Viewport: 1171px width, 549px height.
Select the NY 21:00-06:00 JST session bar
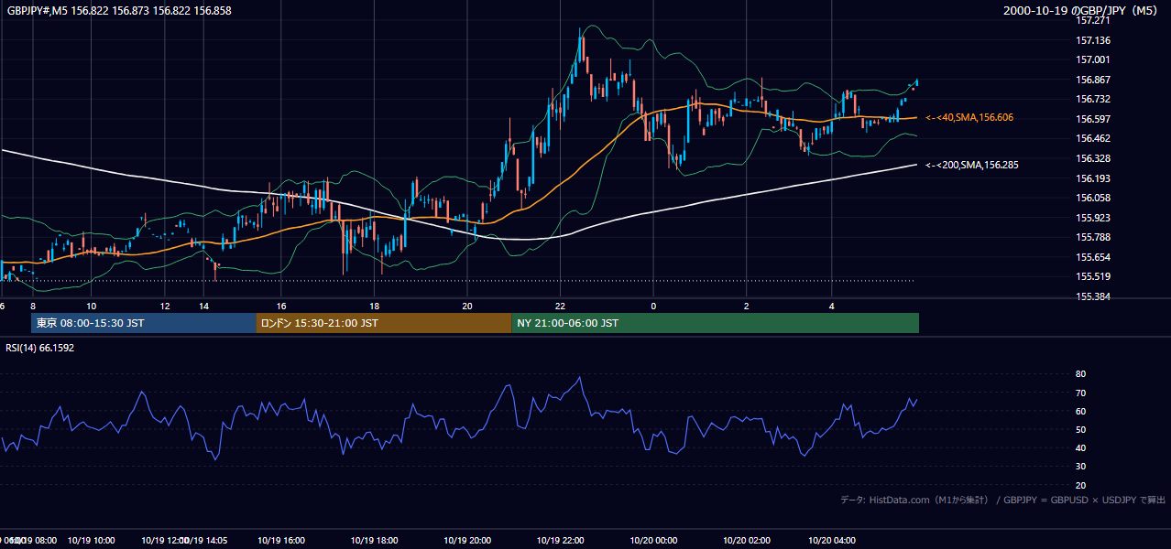715,323
